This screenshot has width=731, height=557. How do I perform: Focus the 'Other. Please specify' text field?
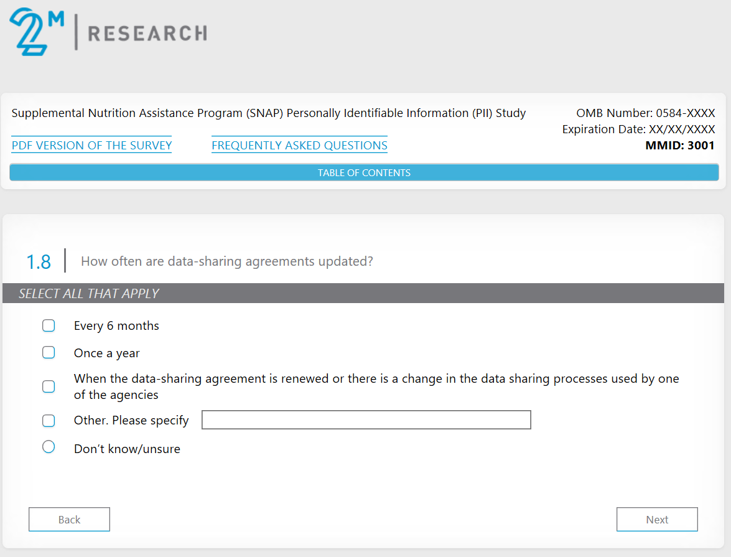click(366, 420)
